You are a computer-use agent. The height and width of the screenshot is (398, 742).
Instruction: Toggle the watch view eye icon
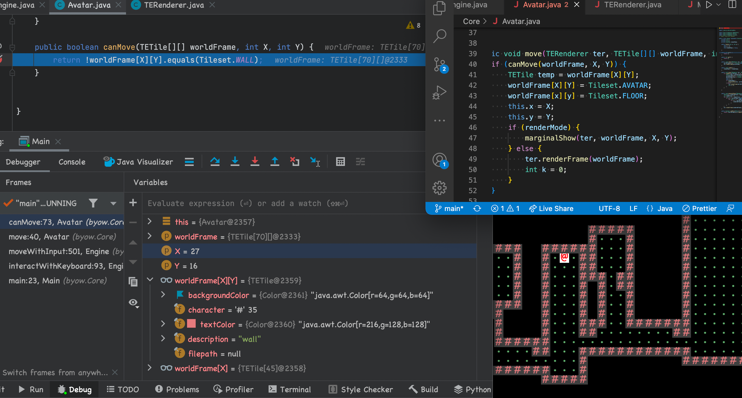point(133,303)
